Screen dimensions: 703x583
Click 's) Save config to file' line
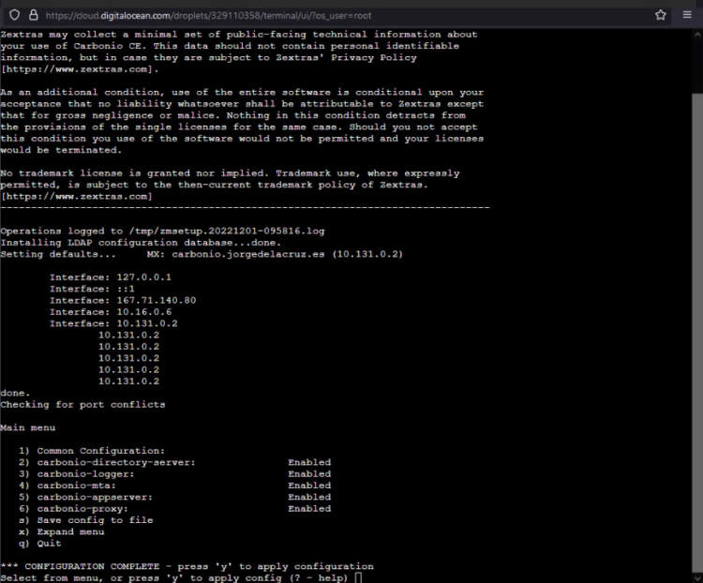[x=86, y=520]
